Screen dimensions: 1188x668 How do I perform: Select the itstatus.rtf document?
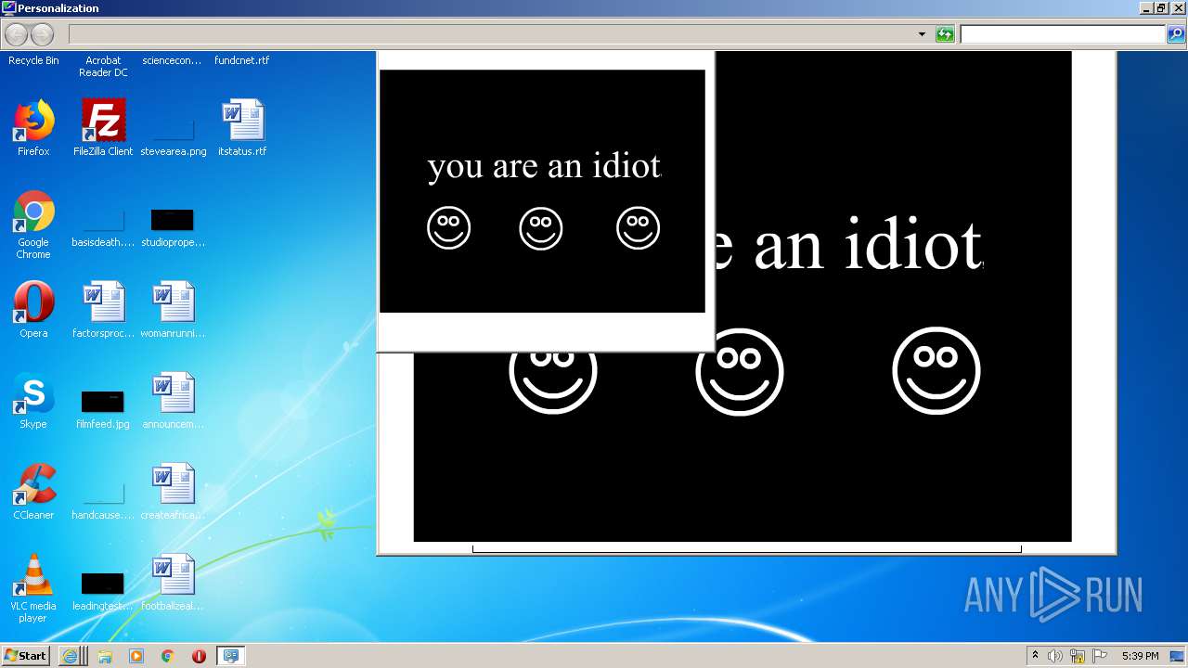242,127
